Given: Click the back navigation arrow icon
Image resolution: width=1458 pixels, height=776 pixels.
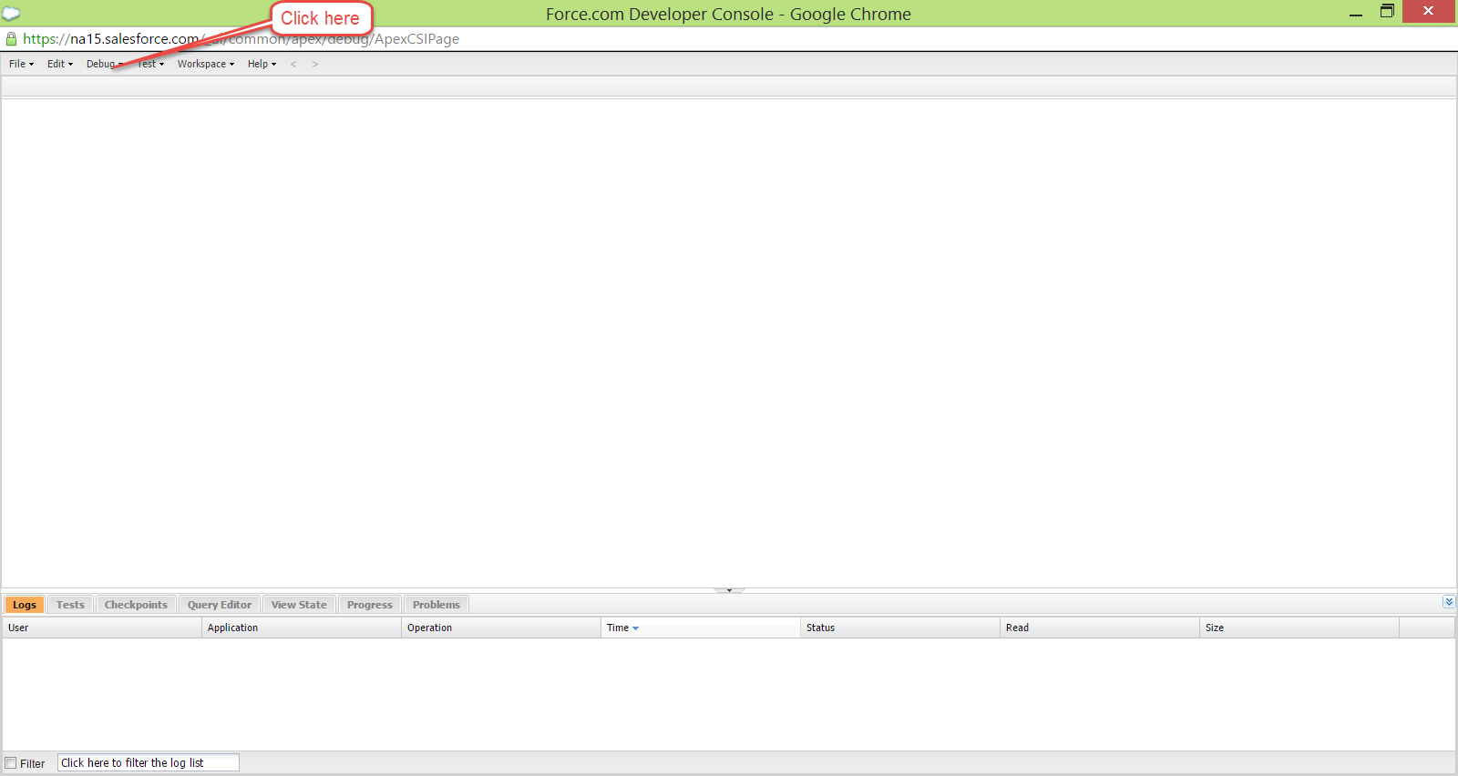Looking at the screenshot, I should click(293, 64).
